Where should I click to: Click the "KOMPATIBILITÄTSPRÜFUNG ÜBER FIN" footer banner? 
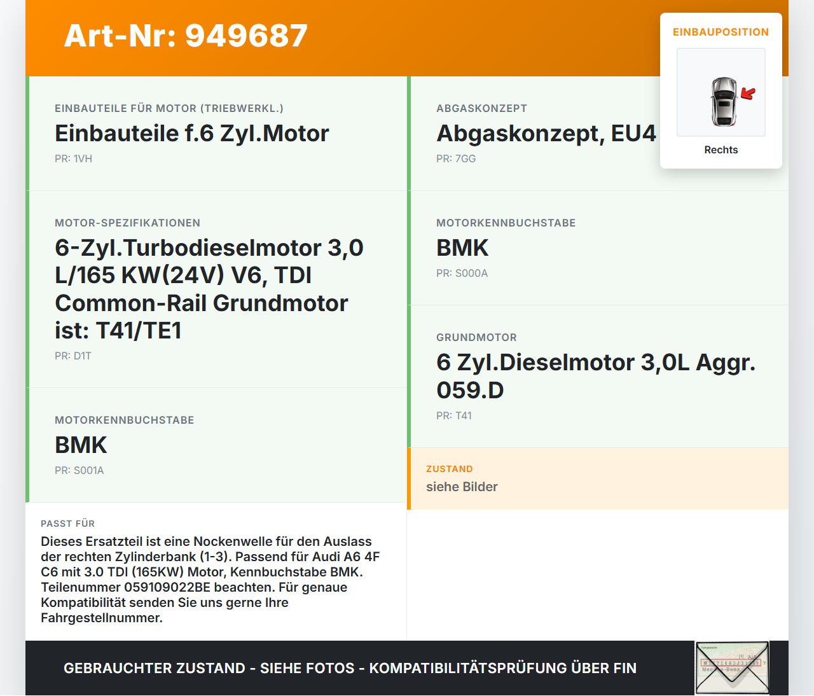pos(503,668)
